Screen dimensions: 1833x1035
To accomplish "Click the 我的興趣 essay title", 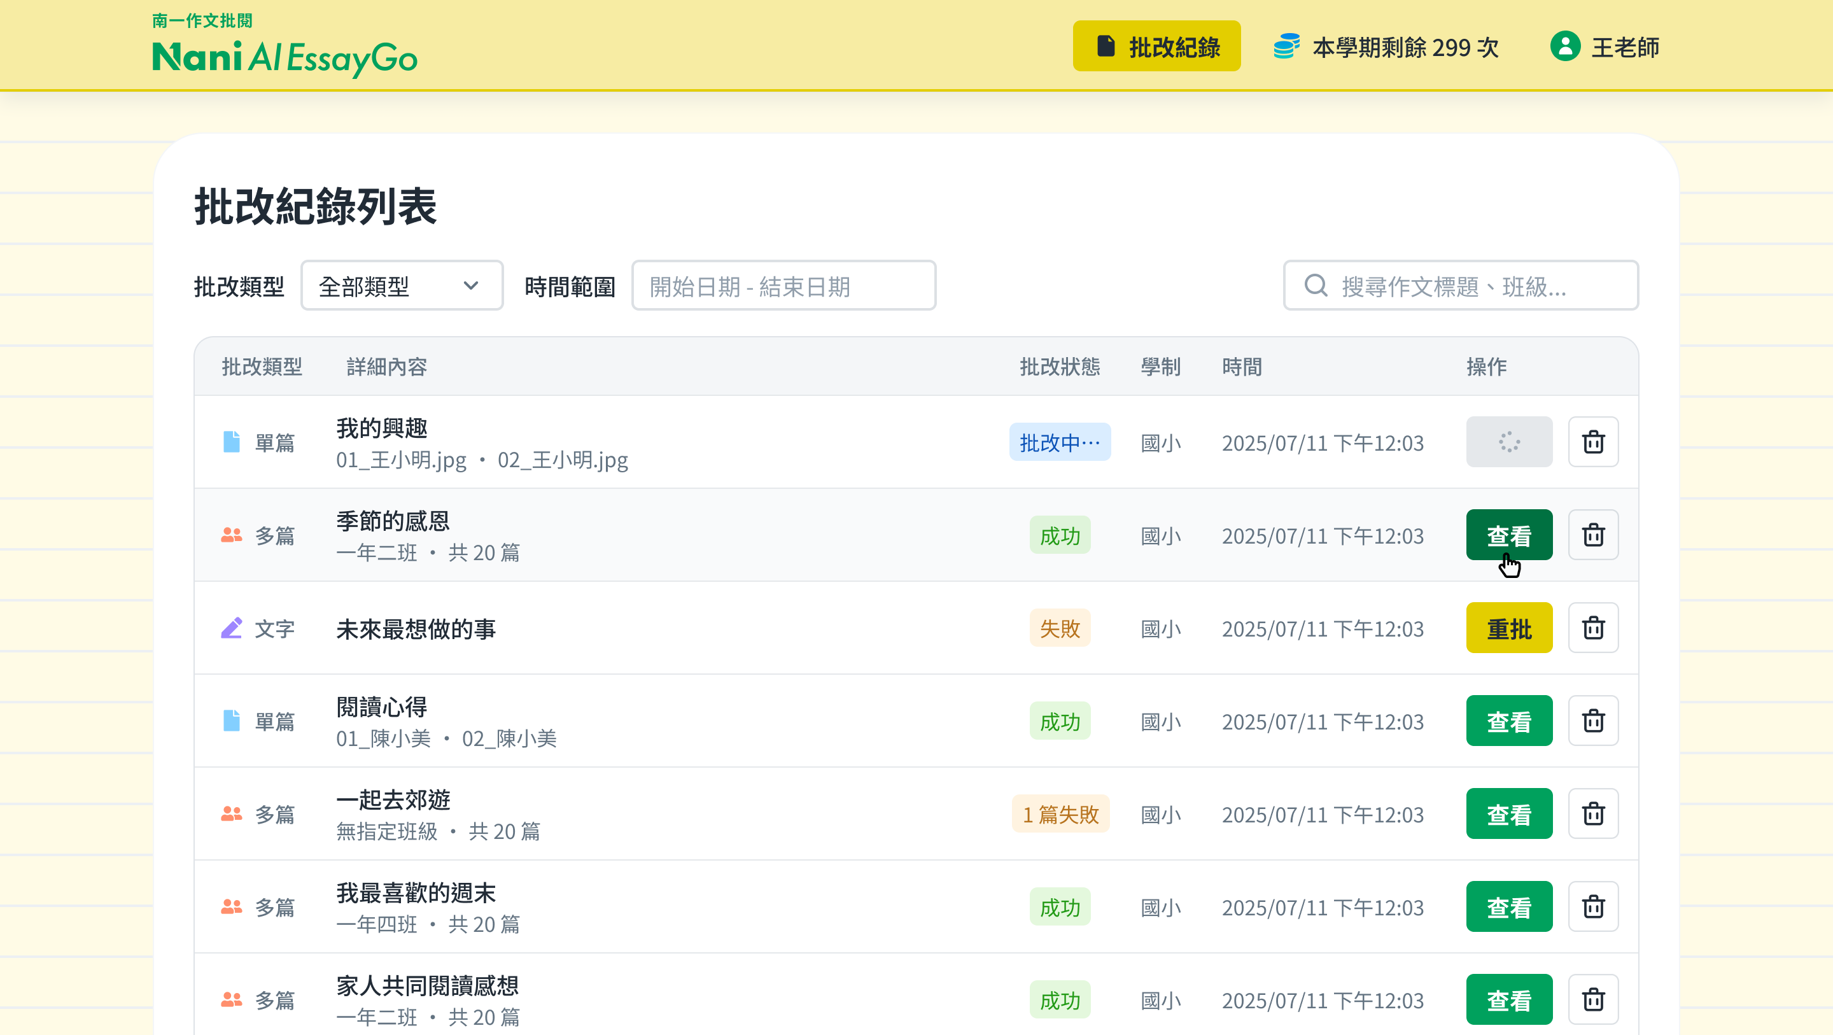I will (382, 428).
